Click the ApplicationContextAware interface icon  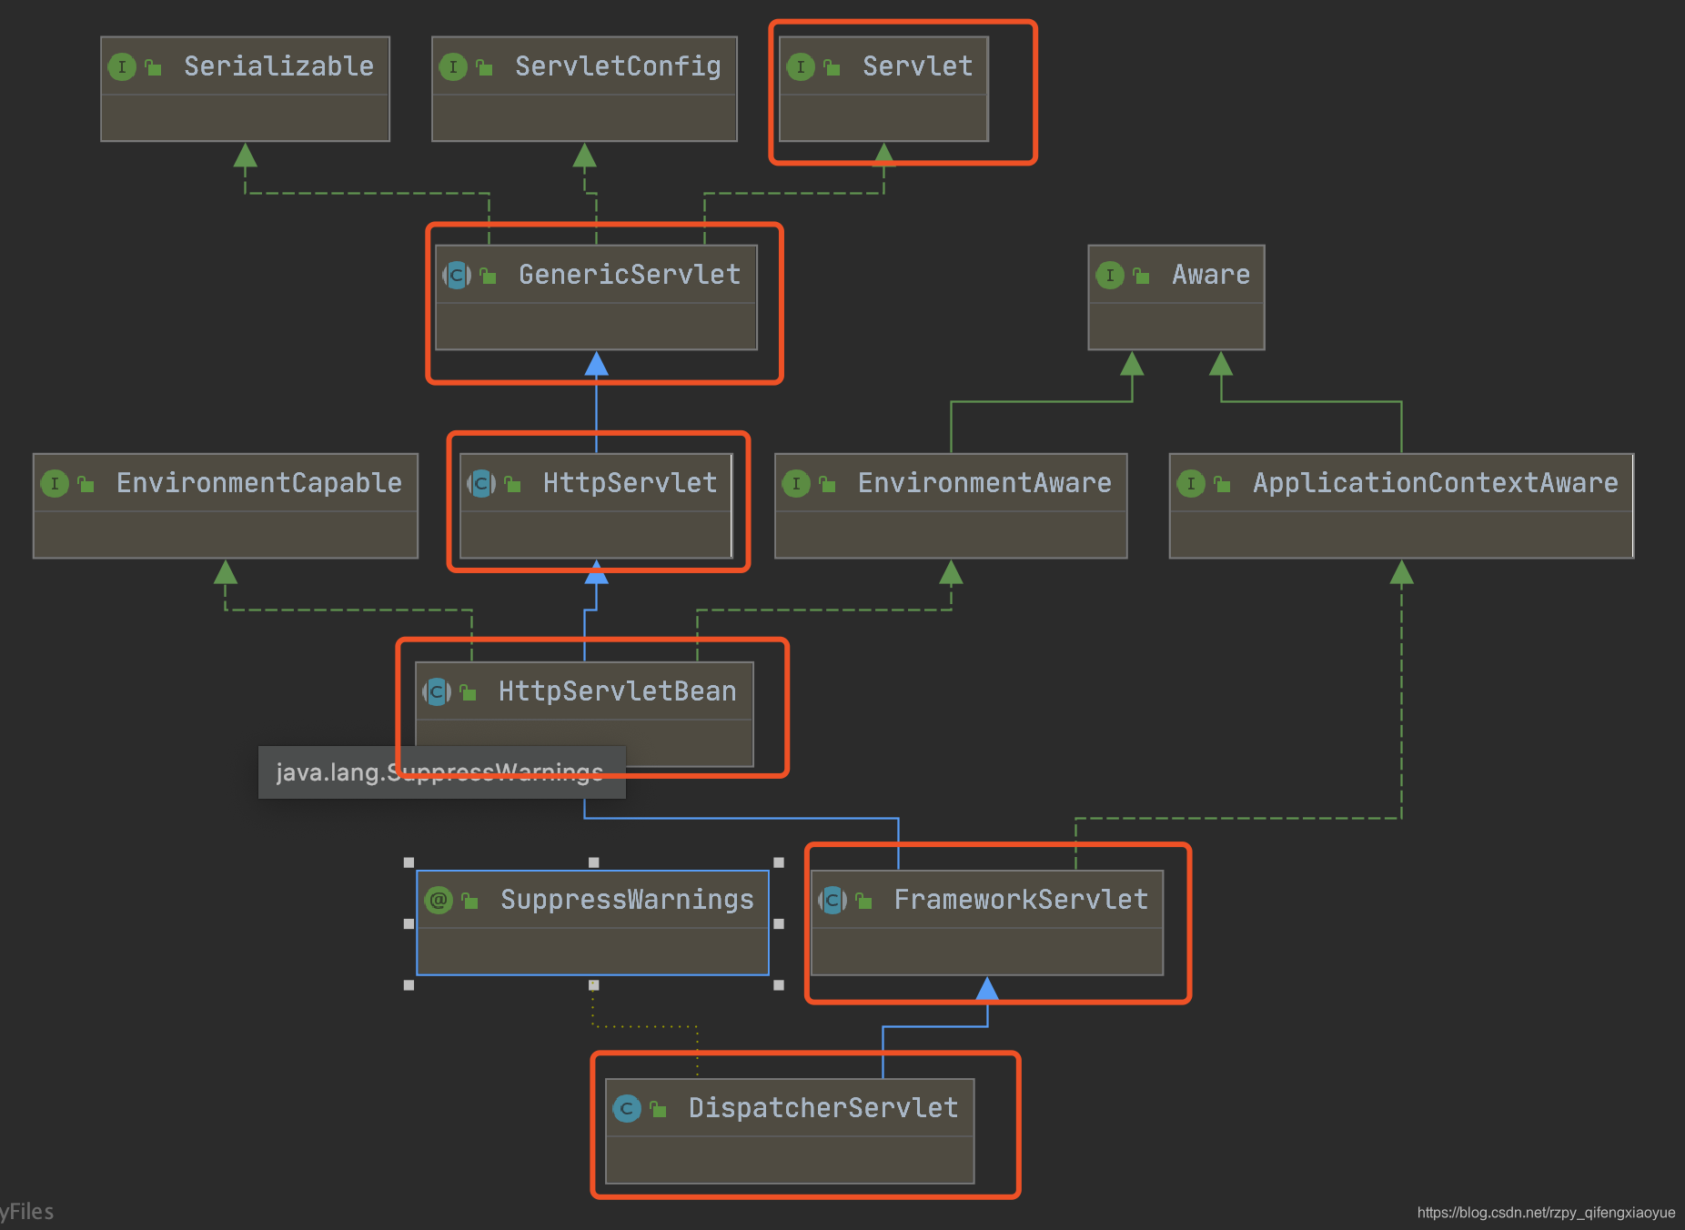(1191, 483)
